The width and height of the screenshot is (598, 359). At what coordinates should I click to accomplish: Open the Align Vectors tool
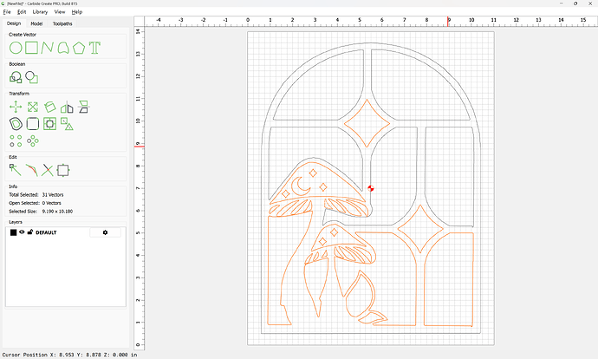coord(50,124)
